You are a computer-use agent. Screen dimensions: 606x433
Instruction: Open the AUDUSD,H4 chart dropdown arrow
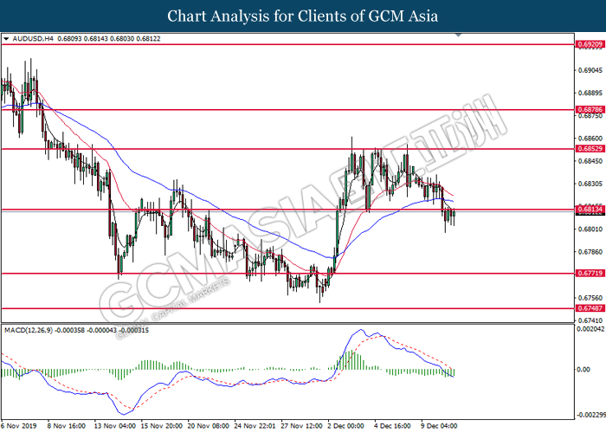6,39
